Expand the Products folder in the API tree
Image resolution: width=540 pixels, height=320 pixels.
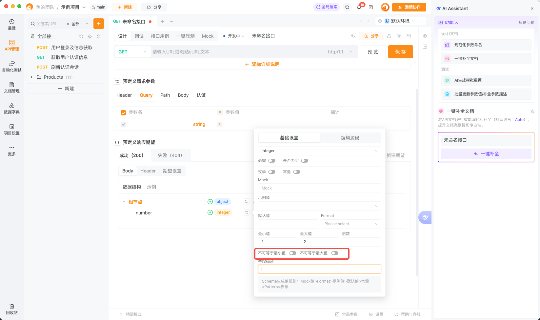(31, 77)
